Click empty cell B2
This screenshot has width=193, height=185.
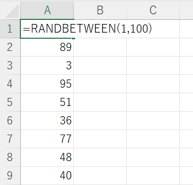point(100,47)
